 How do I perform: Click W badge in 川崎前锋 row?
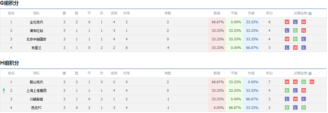tap(295, 99)
